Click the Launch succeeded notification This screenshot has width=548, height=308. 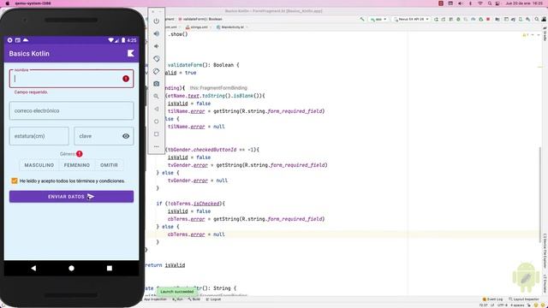pos(177,291)
